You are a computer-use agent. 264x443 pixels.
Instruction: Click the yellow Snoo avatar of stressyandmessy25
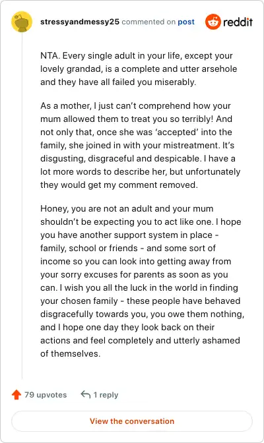click(22, 22)
